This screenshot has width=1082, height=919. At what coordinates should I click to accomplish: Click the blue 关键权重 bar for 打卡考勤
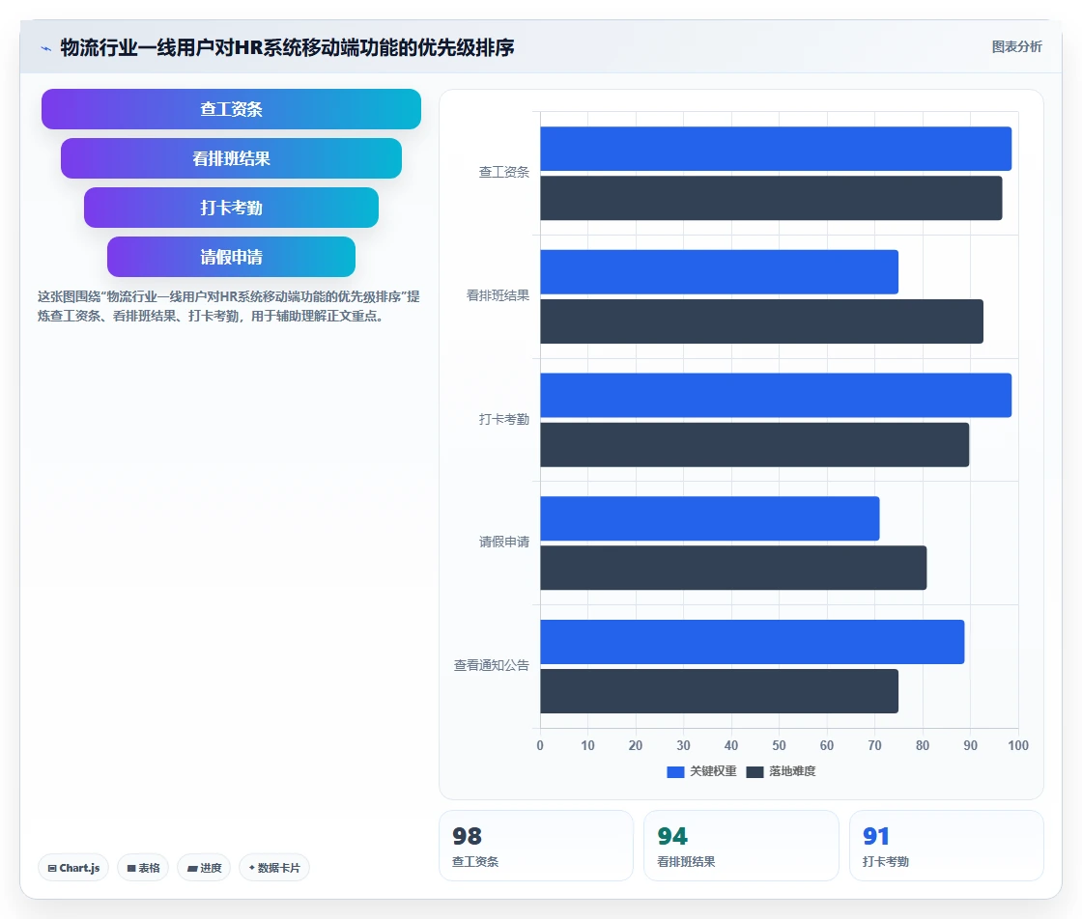click(776, 395)
